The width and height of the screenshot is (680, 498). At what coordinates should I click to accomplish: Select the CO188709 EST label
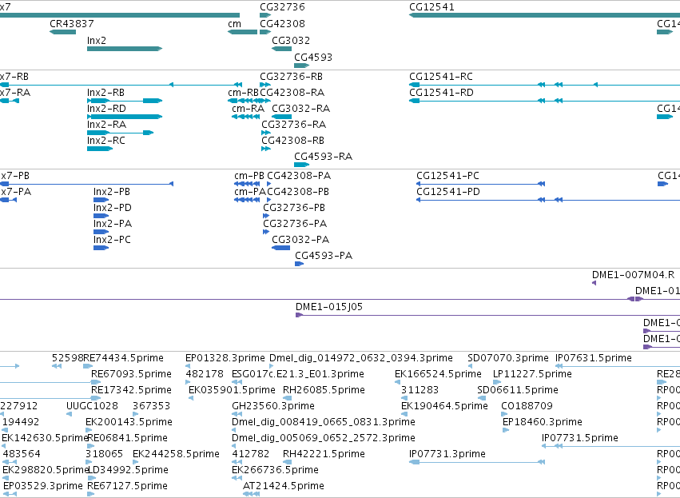pyautogui.click(x=527, y=406)
